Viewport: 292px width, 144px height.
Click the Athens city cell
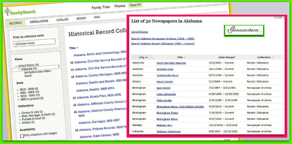pos(137,82)
